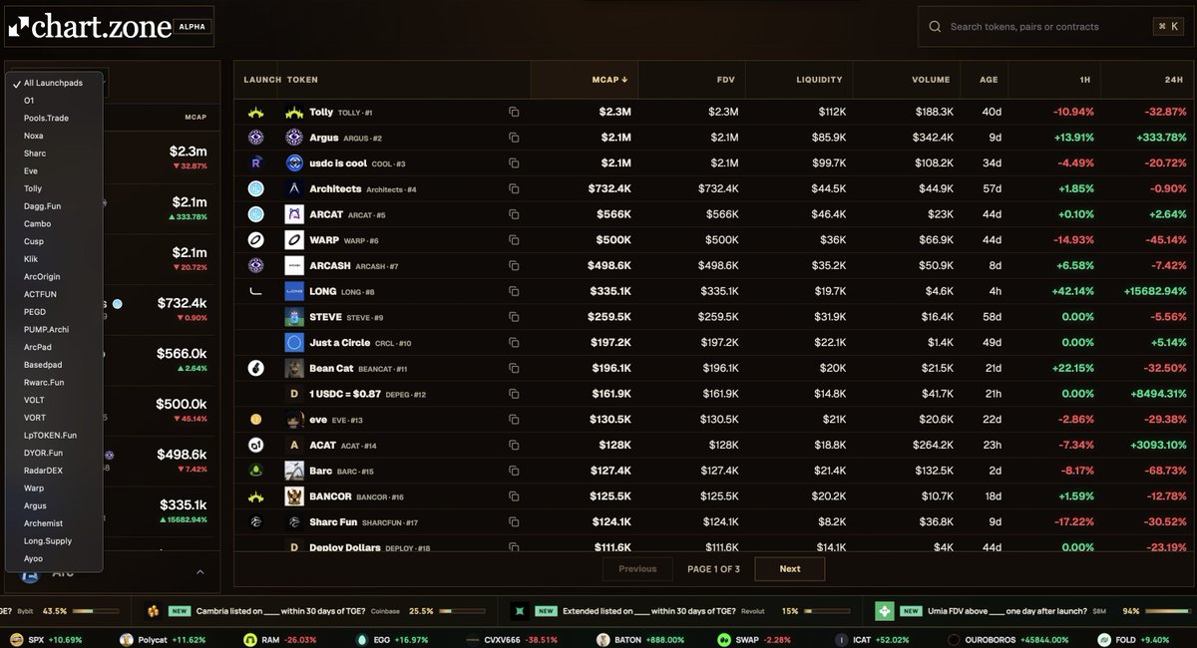Image resolution: width=1197 pixels, height=648 pixels.
Task: Click the Previous page button
Action: (x=637, y=569)
